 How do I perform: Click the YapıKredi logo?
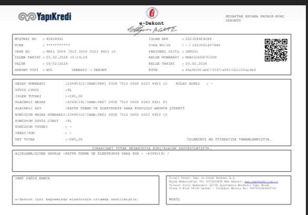45,17
